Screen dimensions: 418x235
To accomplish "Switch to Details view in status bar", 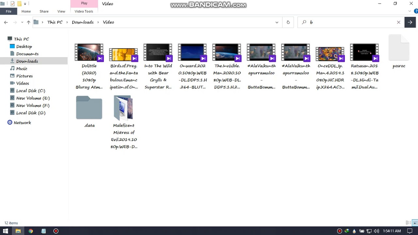I will (408, 223).
